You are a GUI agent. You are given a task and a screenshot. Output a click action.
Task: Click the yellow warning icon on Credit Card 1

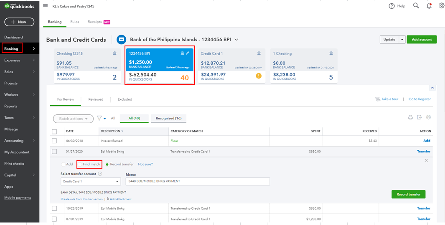click(x=259, y=76)
